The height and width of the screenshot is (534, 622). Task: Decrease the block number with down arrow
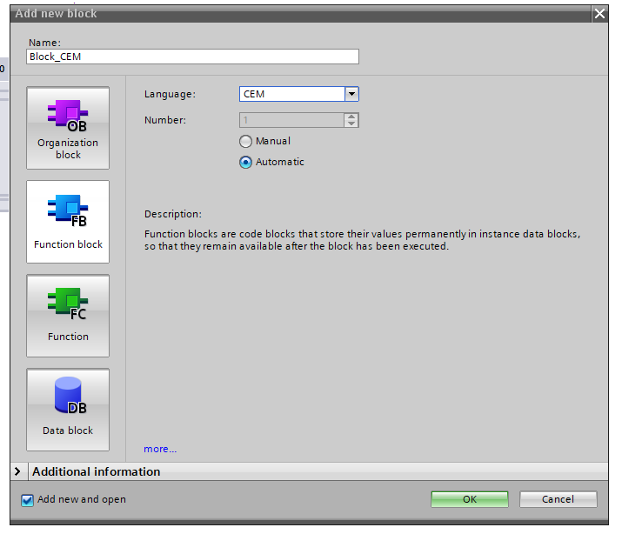pyautogui.click(x=351, y=123)
